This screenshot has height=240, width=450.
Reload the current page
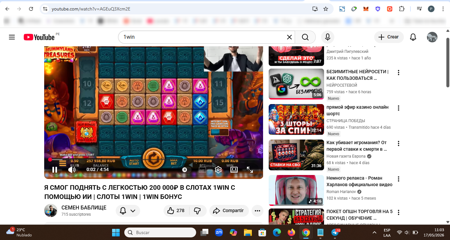31,9
